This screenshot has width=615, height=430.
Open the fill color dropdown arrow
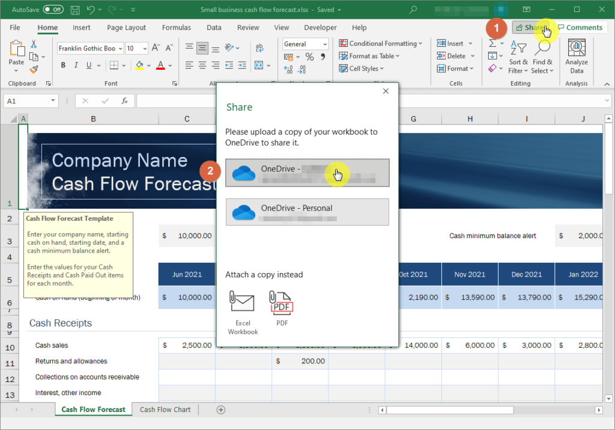(x=149, y=66)
